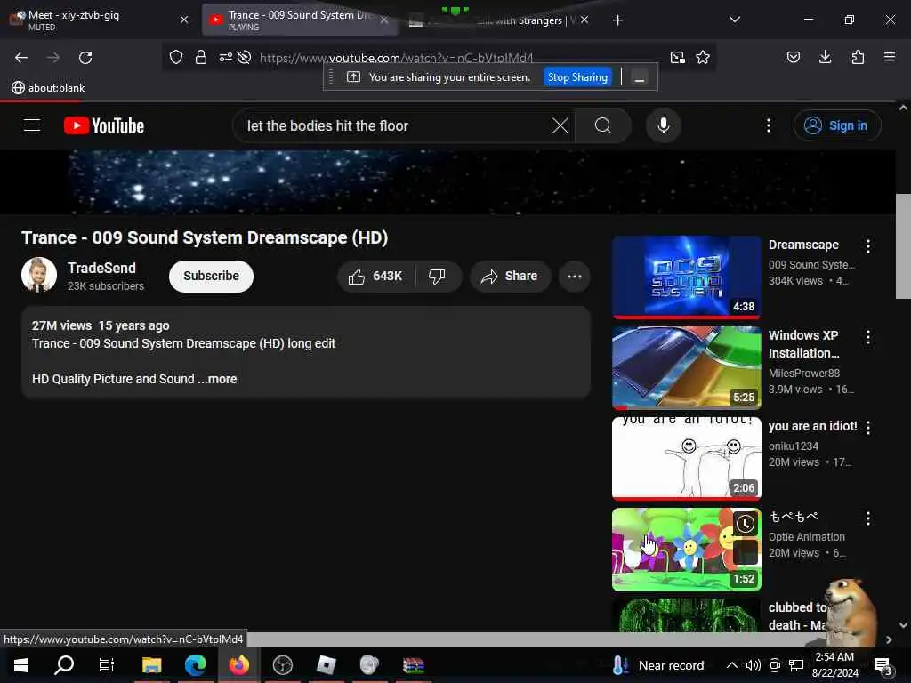Minimize the screen sharing indicator bar
Screen dimensions: 911x683
[x=639, y=77]
